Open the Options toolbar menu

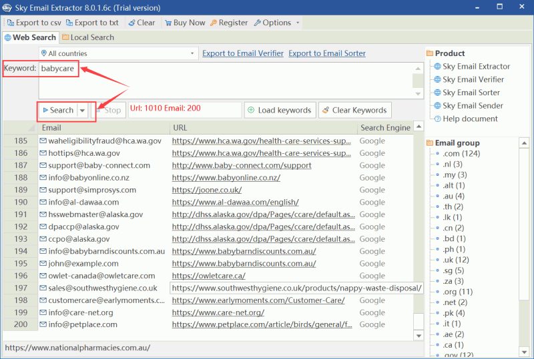[x=272, y=23]
